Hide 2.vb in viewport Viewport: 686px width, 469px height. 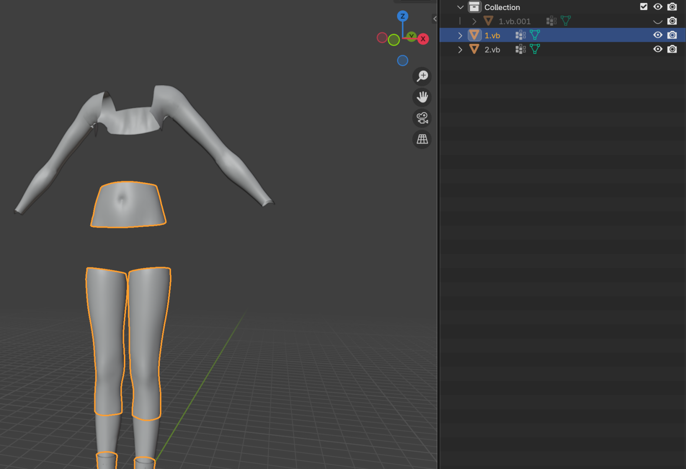658,49
